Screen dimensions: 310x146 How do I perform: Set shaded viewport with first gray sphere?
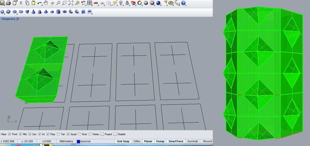click(146, 3)
